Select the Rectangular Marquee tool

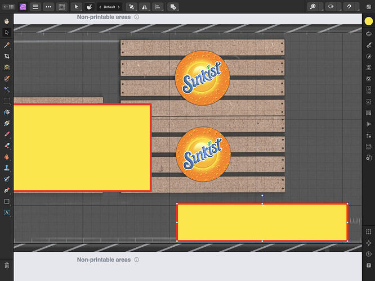7,101
